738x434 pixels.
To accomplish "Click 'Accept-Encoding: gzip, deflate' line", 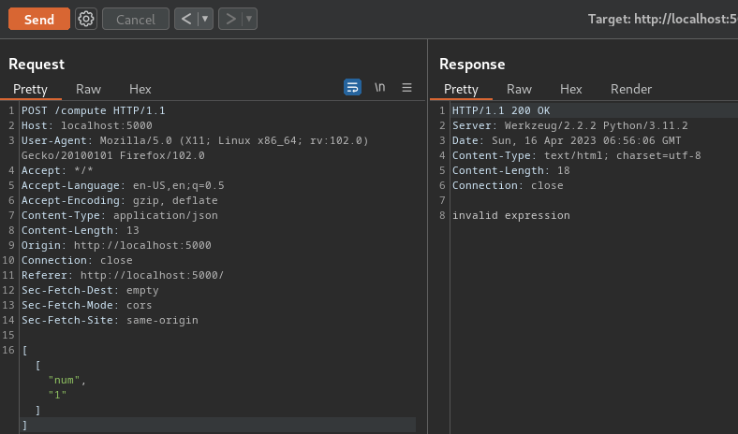I will click(120, 200).
